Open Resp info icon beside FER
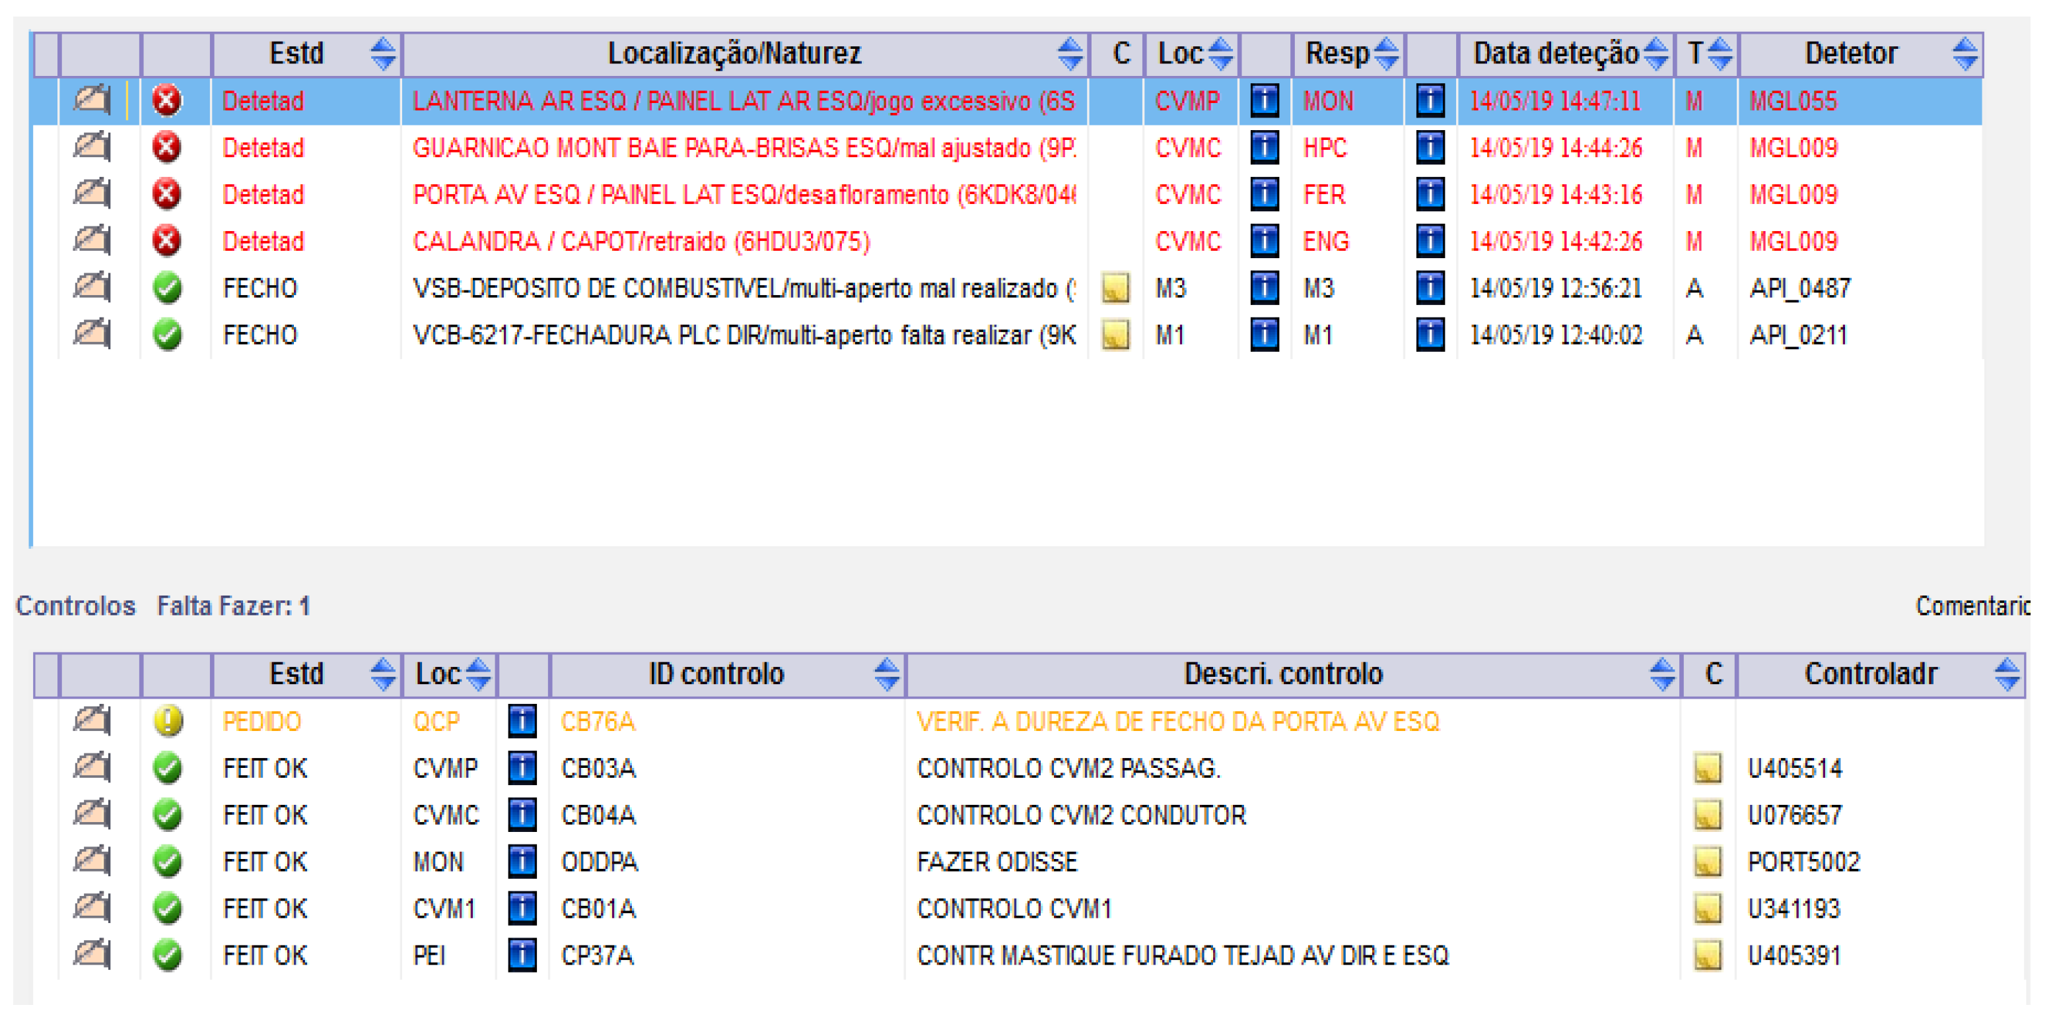Screen dimensions: 2055x1034 1430,194
